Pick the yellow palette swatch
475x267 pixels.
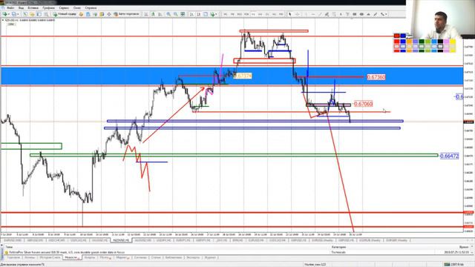[453, 42]
